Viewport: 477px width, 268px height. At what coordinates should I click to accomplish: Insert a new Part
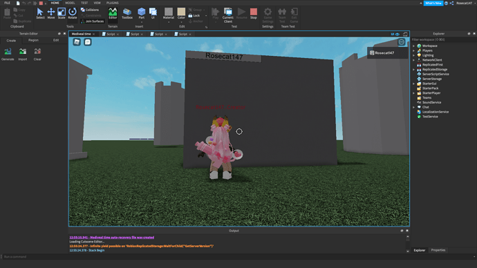coord(142,13)
